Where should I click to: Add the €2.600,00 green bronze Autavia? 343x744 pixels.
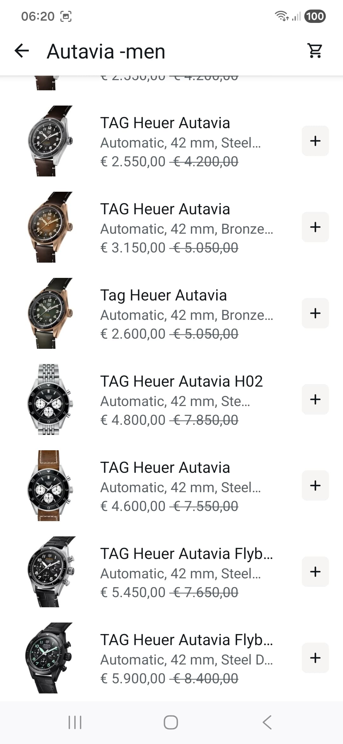(315, 313)
